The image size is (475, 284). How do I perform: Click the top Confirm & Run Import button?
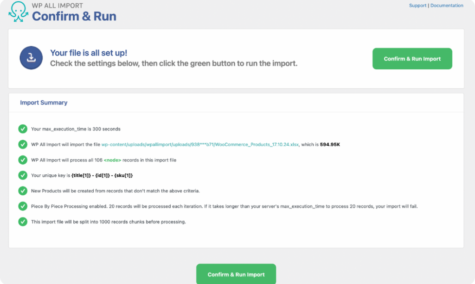click(x=412, y=59)
